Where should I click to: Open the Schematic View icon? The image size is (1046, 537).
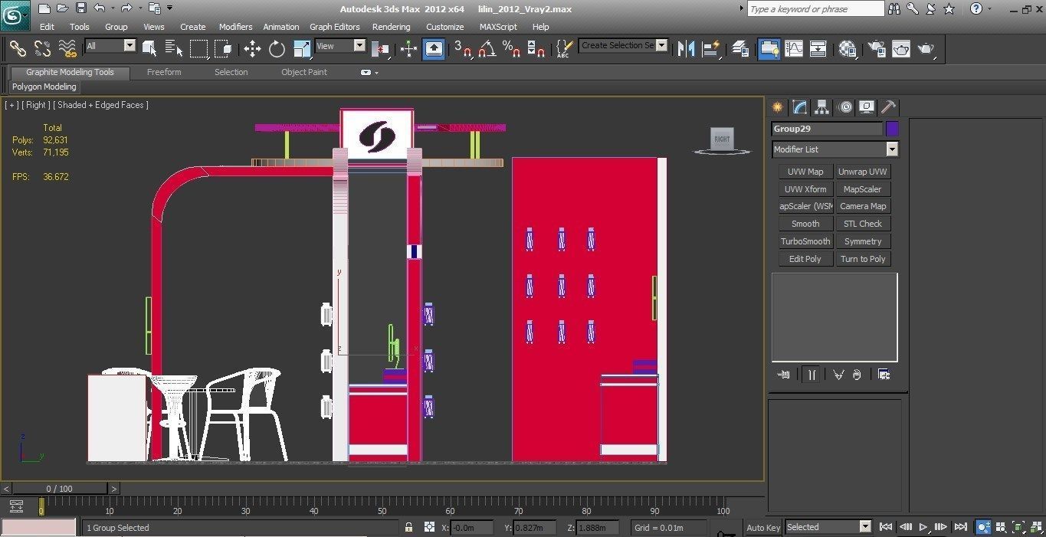(818, 49)
